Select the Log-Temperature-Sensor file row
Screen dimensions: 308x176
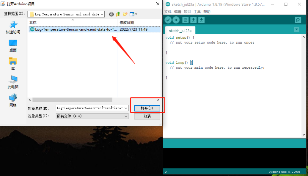[x=95, y=29]
